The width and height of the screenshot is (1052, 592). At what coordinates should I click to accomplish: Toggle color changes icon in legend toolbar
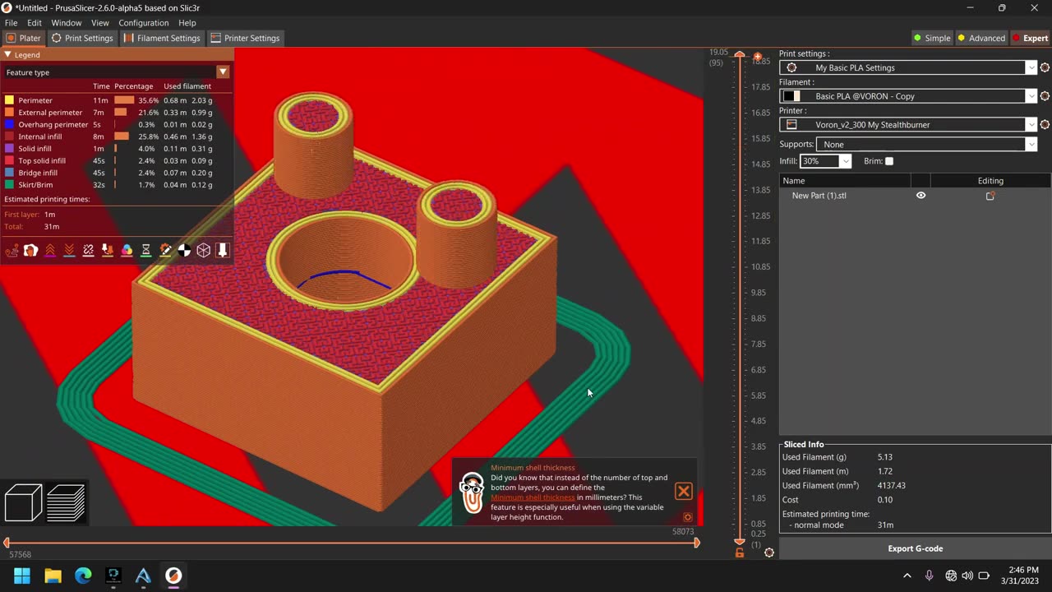coord(127,251)
